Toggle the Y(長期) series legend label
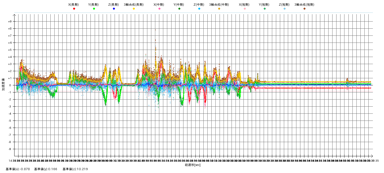Image resolution: width=384 pixels, height=173 pixels. (94, 5)
